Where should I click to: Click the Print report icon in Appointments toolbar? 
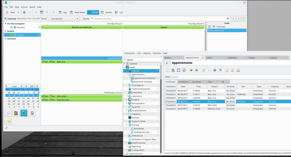coord(238,70)
